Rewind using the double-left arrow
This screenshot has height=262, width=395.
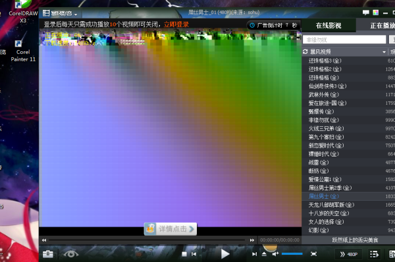tap(44, 240)
